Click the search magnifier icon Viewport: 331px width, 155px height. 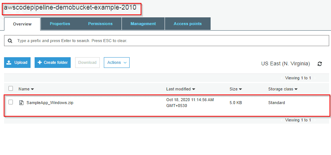pyautogui.click(x=10, y=41)
